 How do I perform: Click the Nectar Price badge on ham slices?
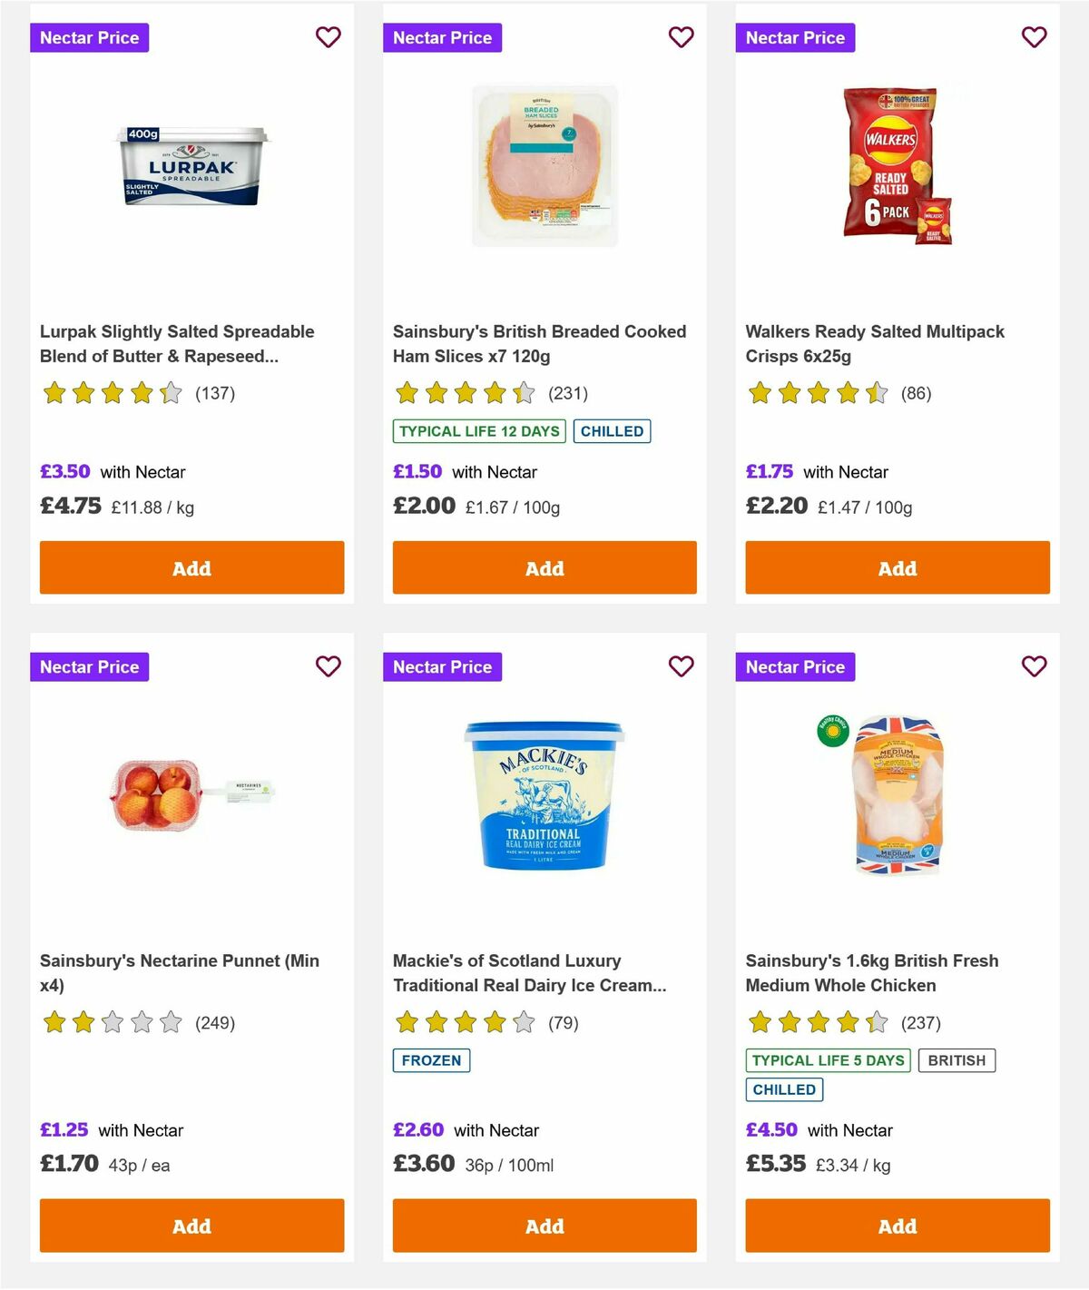(x=442, y=37)
